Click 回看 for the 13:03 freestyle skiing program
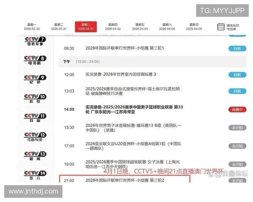 point(237,91)
